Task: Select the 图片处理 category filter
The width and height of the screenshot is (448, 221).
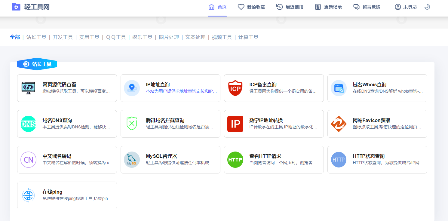Action: pos(169,37)
